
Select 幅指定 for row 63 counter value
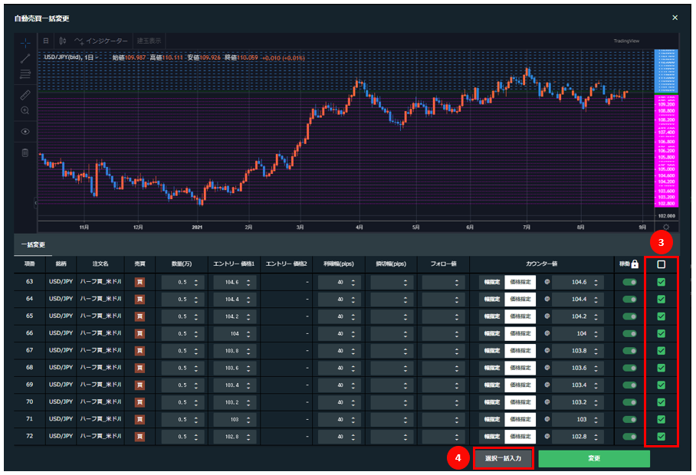[492, 282]
